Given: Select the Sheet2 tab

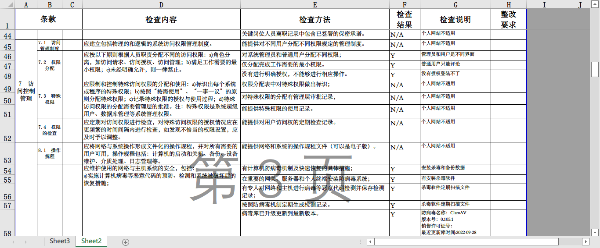Looking at the screenshot, I should click(91, 241).
